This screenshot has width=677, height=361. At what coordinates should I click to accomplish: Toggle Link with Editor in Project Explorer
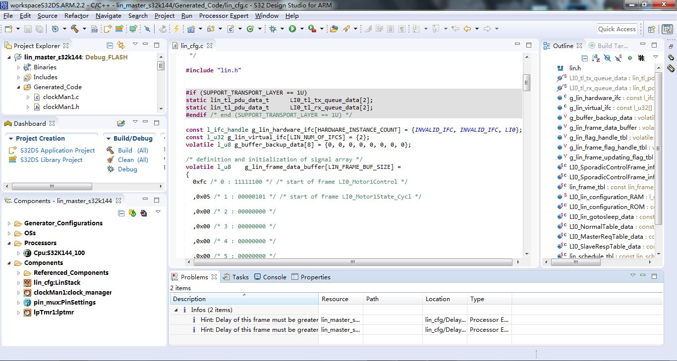tap(121, 46)
